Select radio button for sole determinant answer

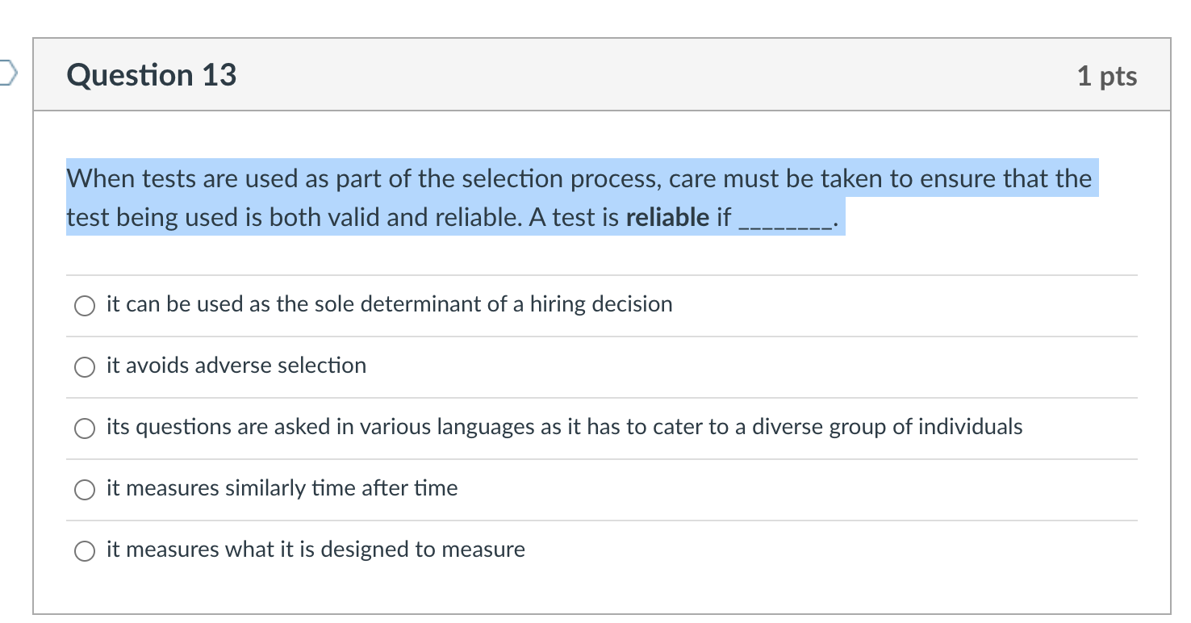pos(85,306)
